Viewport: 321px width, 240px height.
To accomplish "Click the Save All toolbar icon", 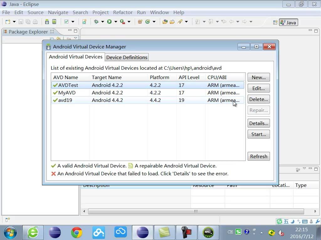I will coord(28,22).
